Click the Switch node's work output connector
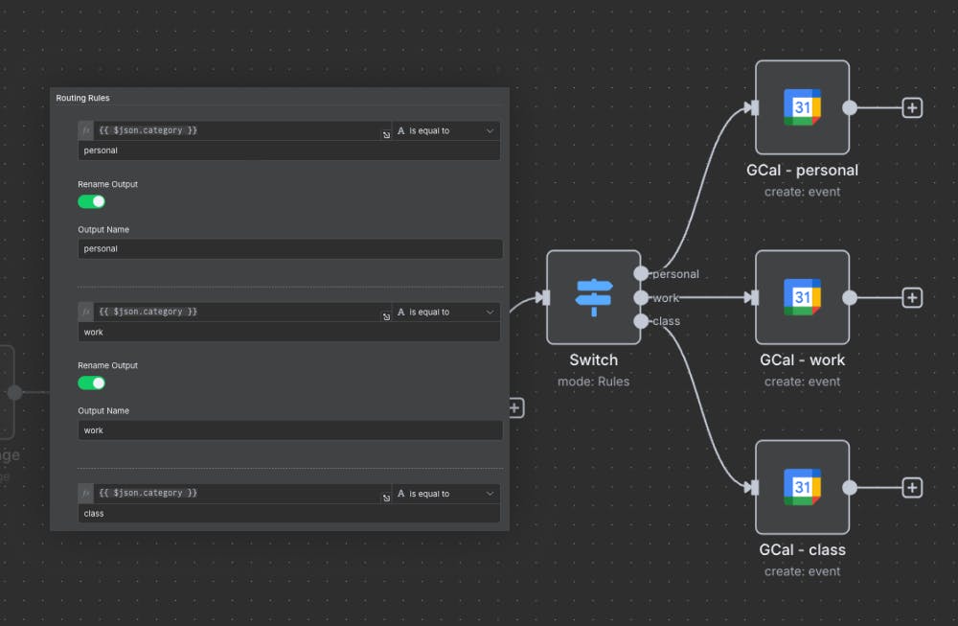 pyautogui.click(x=640, y=298)
